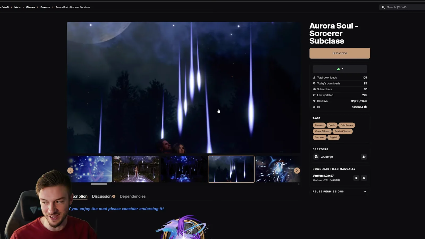Open the blue sparkles gallery thumbnail
The image size is (425, 239).
click(x=90, y=169)
